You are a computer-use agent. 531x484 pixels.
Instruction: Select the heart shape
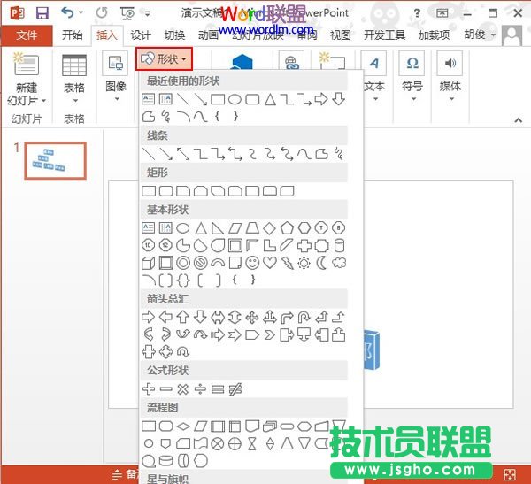pyautogui.click(x=270, y=263)
